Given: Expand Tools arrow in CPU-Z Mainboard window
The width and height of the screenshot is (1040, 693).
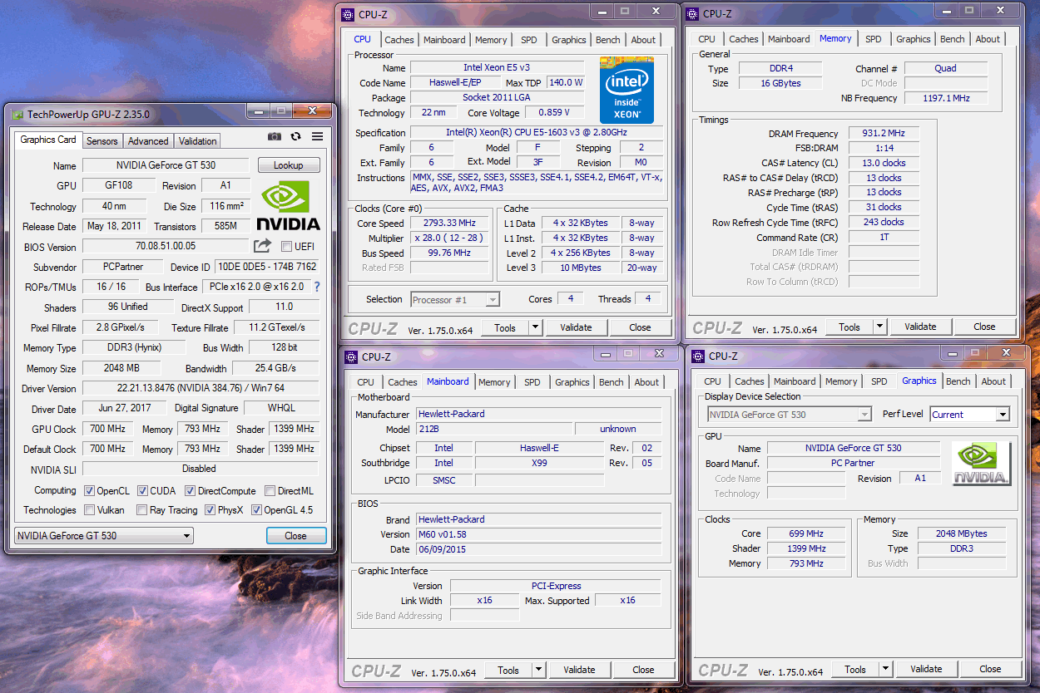Looking at the screenshot, I should [538, 670].
